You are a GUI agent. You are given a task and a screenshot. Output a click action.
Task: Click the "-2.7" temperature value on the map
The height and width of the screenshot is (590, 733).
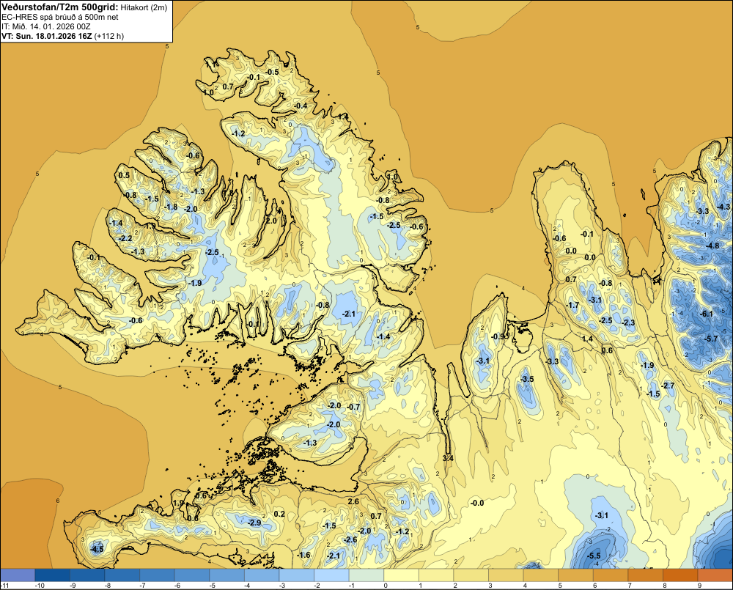pos(668,386)
